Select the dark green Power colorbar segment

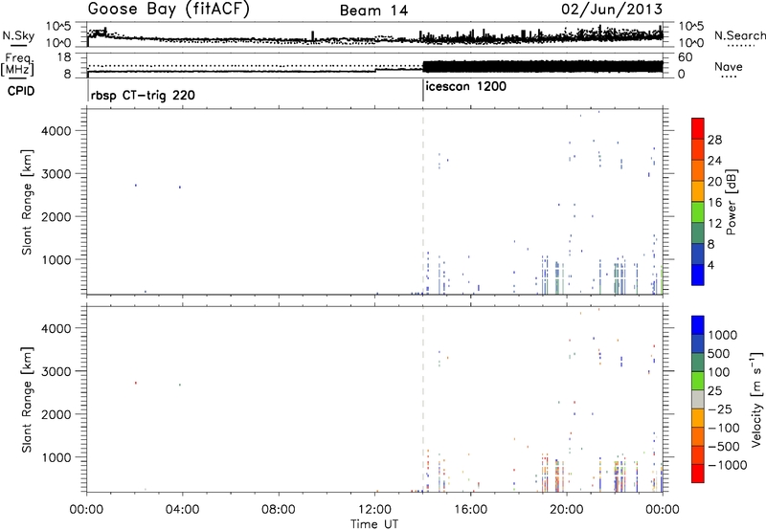(698, 233)
